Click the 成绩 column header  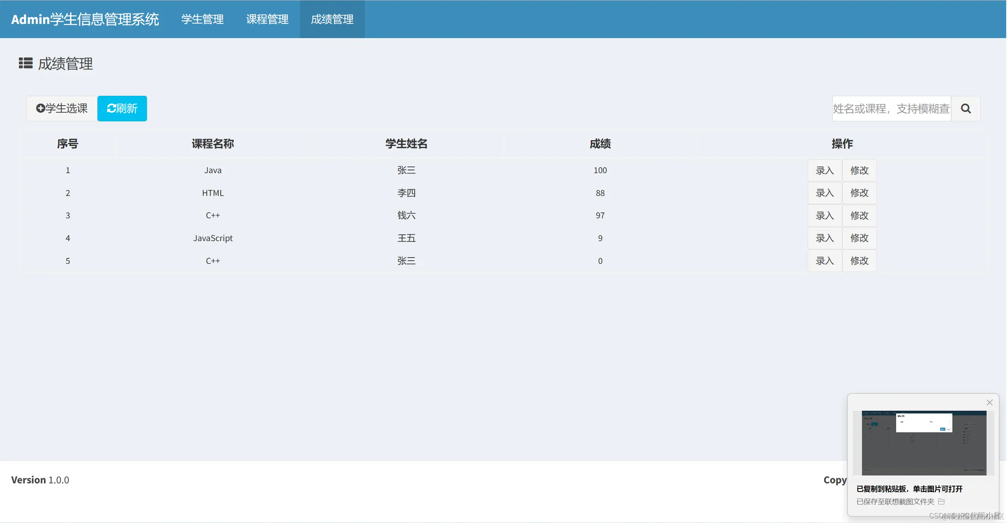600,144
